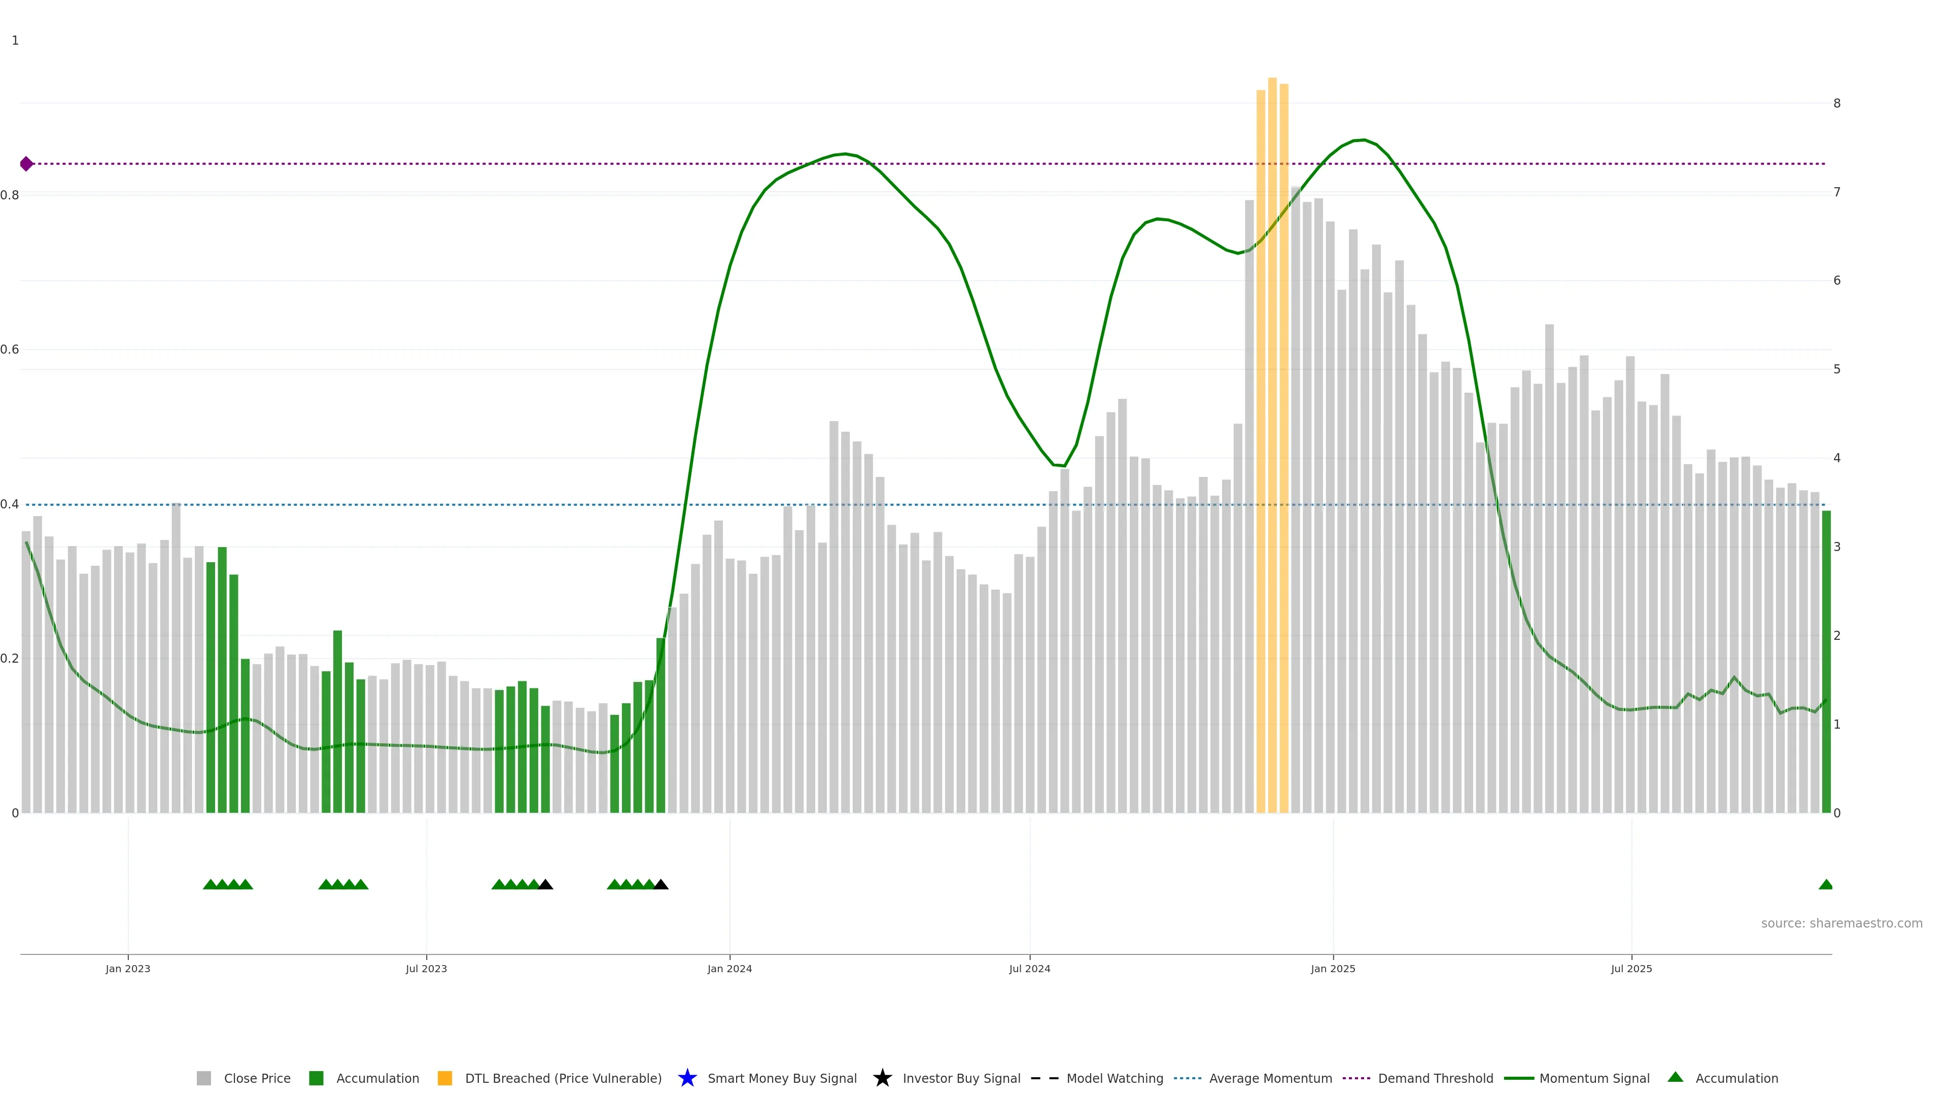Click the orange DTL Breached legend swatch

[x=445, y=1079]
